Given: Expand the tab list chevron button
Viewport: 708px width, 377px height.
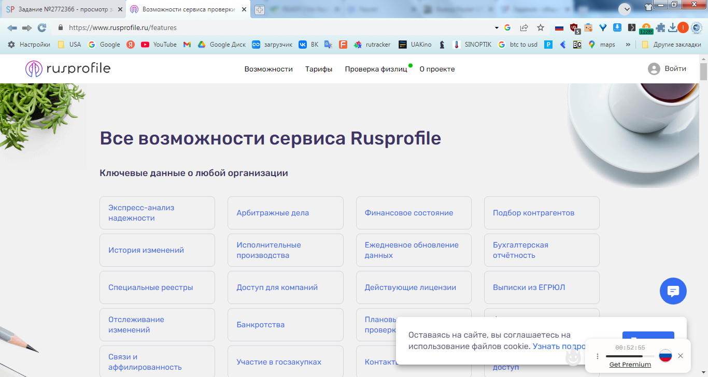Looking at the screenshot, I should (625, 9).
